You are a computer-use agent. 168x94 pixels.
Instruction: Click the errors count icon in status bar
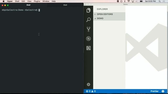(x=87, y=91)
